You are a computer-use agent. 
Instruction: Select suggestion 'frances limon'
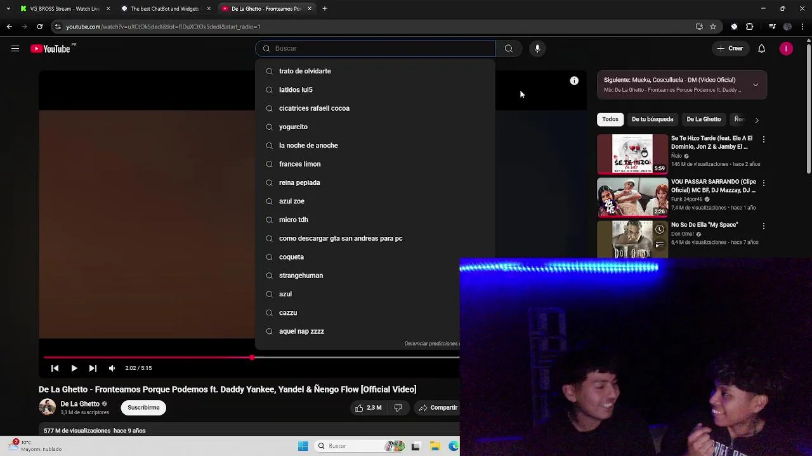[x=375, y=164]
